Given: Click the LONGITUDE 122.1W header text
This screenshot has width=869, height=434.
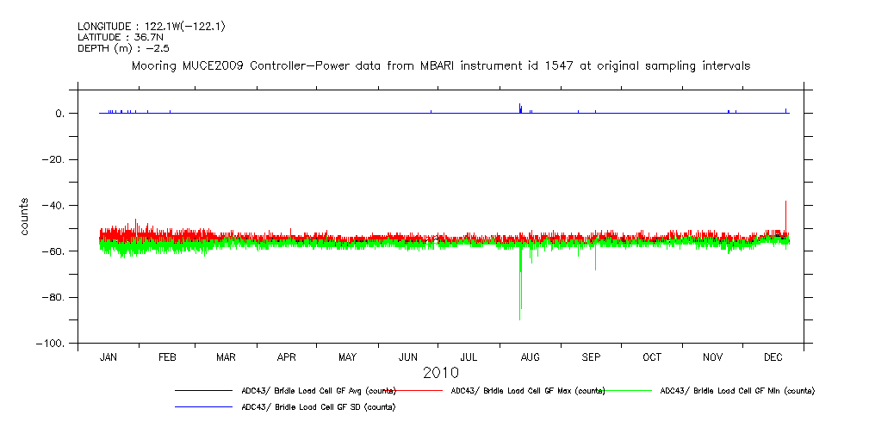Looking at the screenshot, I should tap(152, 27).
